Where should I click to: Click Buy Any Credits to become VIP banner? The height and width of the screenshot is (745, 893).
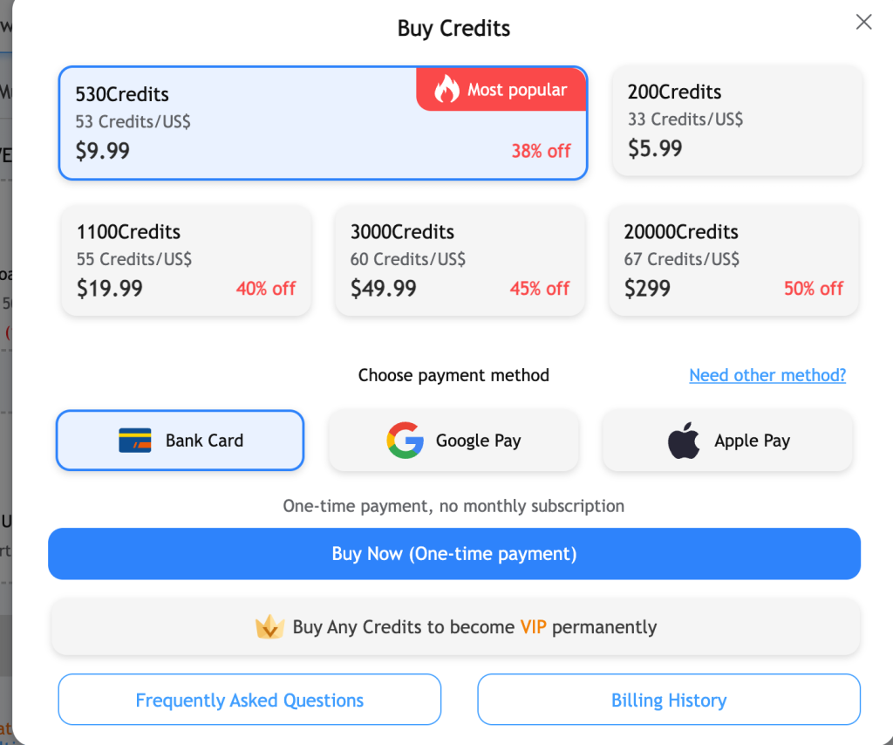(455, 627)
